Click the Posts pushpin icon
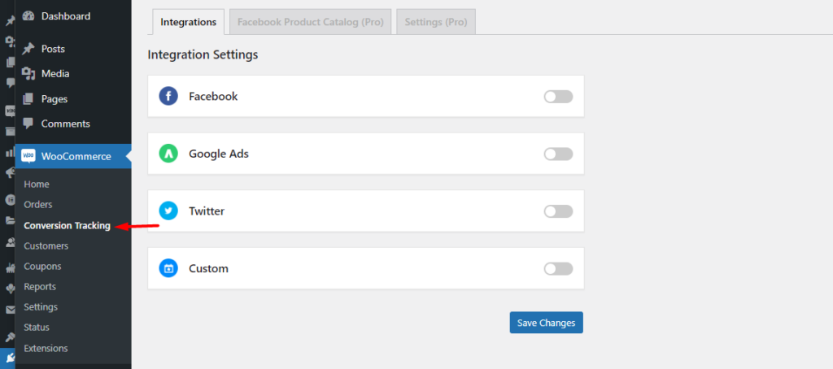Viewport: 833px width, 369px height. 28,49
